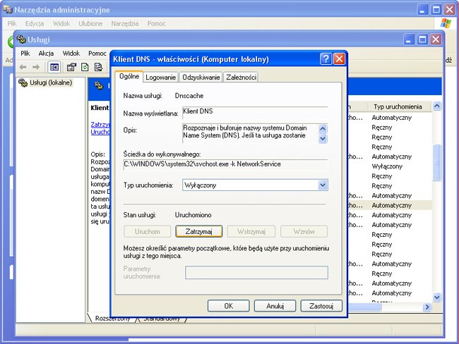Click the Refresh icon in Usługi toolbar
This screenshot has height=344, width=459.
[x=85, y=67]
